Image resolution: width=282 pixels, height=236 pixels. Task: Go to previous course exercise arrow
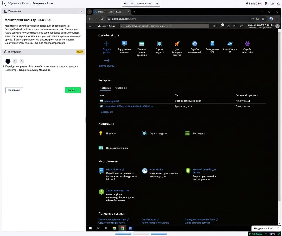pos(125,3)
